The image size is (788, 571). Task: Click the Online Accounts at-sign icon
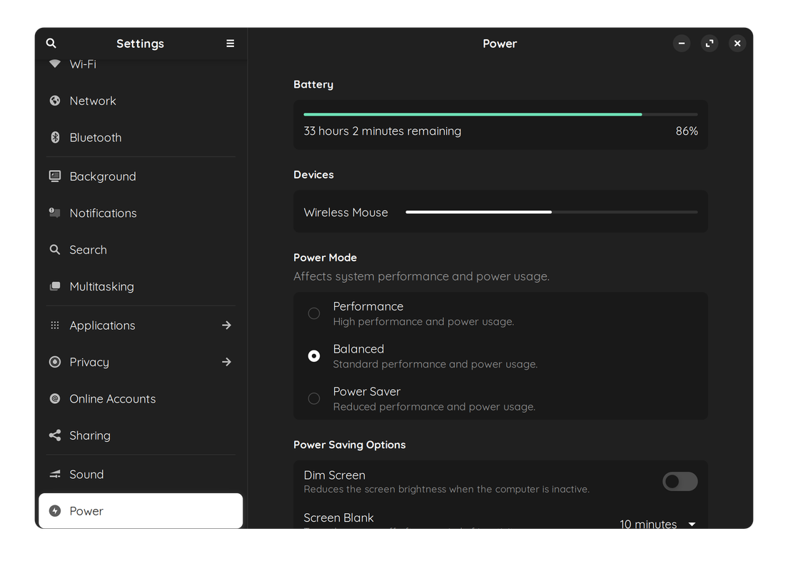point(55,398)
